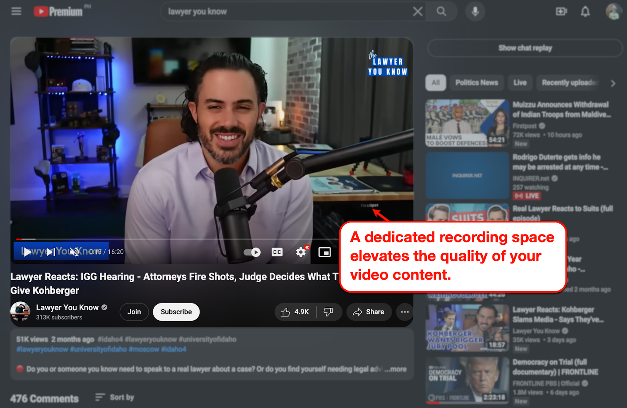Select Politics News chip

(477, 83)
